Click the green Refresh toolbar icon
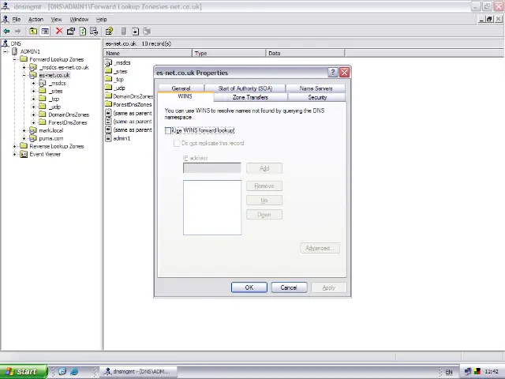Viewport: 505px width, 379px height. tap(83, 32)
